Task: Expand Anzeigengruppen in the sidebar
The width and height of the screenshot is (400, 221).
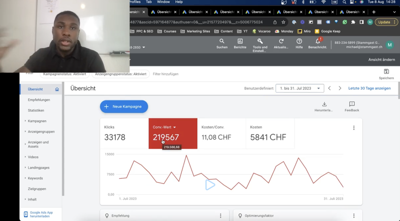Action: 25,131
